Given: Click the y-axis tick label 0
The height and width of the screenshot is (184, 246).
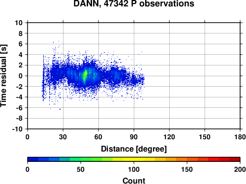Looking at the screenshot, I should tap(21, 76).
